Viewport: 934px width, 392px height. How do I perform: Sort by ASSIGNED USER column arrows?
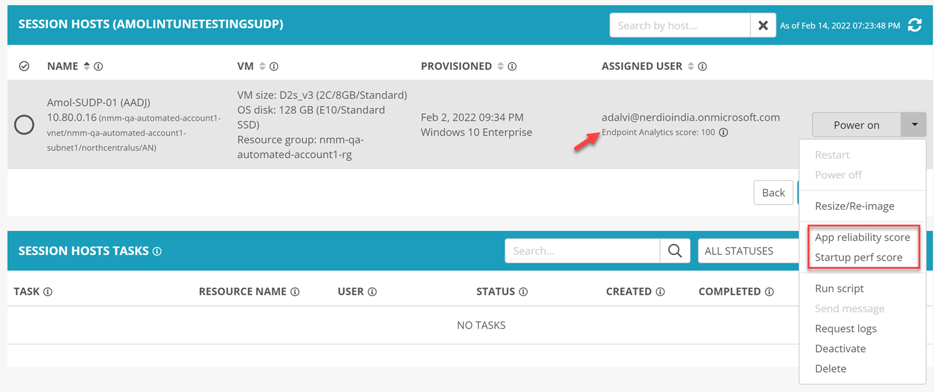tap(690, 66)
